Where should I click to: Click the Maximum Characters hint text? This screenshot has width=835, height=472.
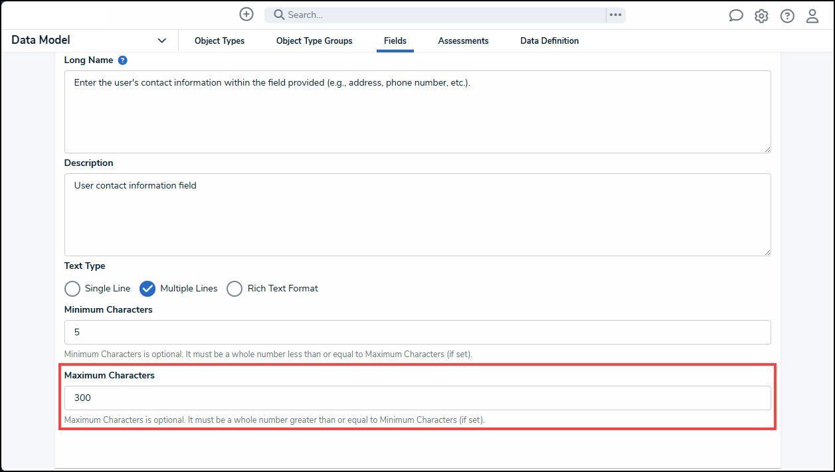click(x=274, y=420)
